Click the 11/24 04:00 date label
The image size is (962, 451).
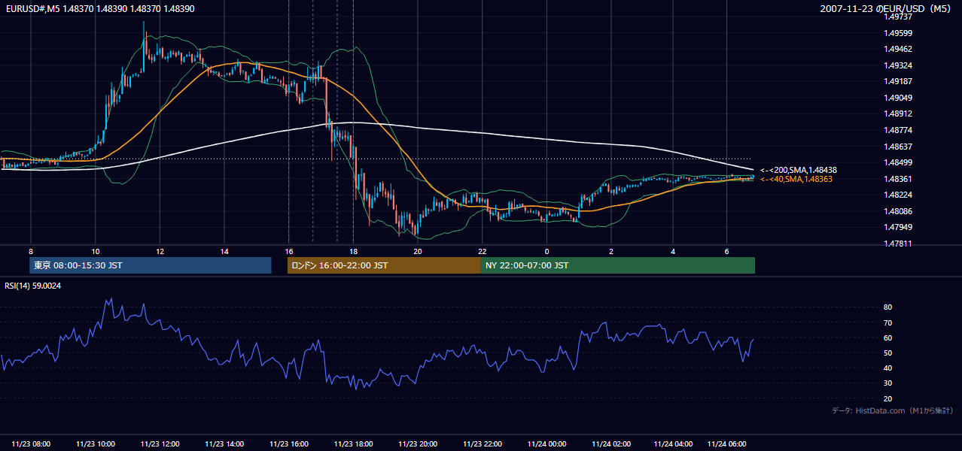pyautogui.click(x=673, y=444)
